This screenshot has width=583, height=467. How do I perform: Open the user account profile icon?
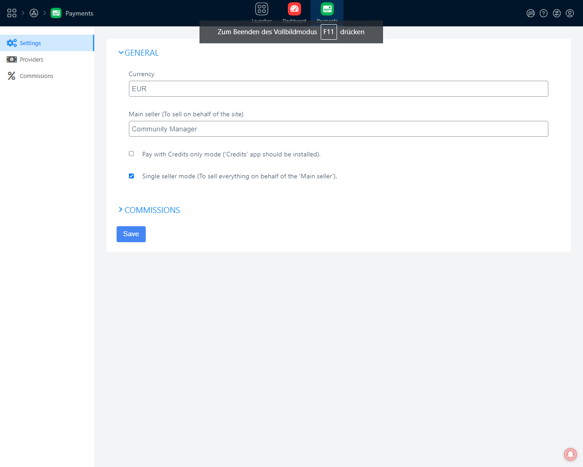pos(569,13)
